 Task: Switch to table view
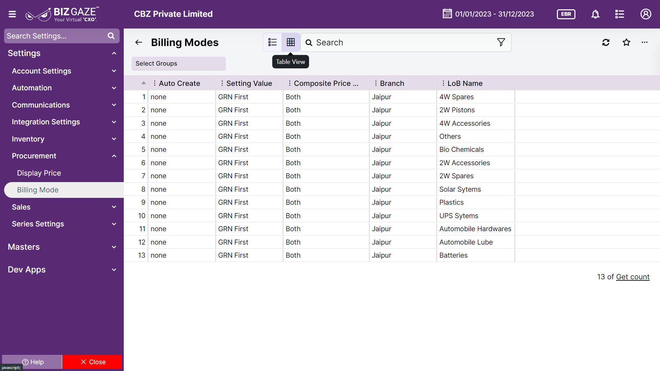[x=291, y=42]
